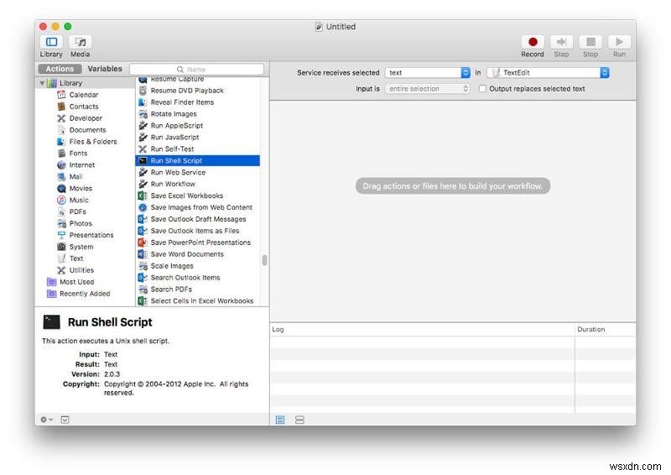
Task: Select the Movies category
Action: (81, 188)
